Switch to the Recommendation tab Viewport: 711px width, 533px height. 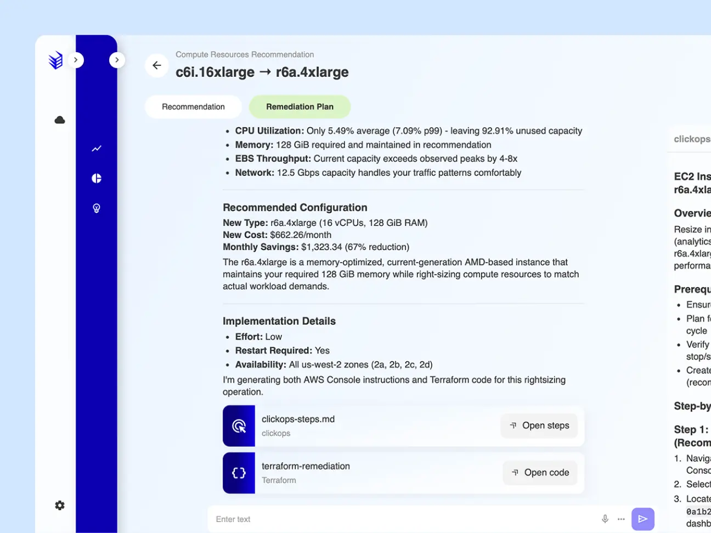[x=193, y=107]
